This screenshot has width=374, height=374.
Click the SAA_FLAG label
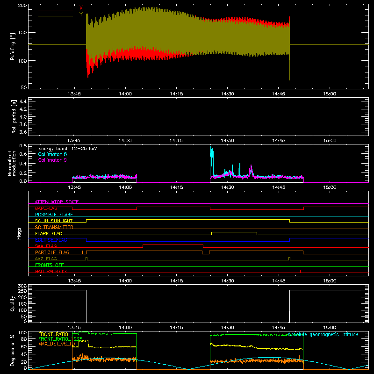46,246
